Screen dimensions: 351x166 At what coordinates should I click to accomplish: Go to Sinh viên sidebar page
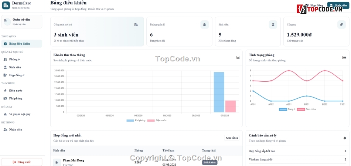pos(21,67)
